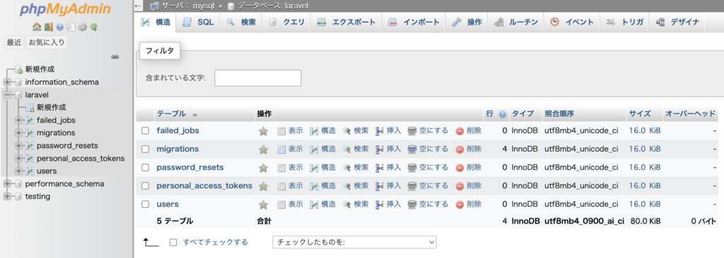Click the help icon next to row header
The height and width of the screenshot is (258, 724).
(x=503, y=113)
